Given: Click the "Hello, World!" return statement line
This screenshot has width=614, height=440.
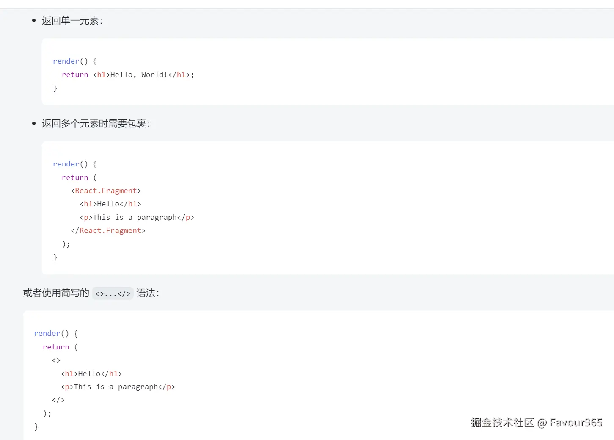Looking at the screenshot, I should tap(127, 75).
